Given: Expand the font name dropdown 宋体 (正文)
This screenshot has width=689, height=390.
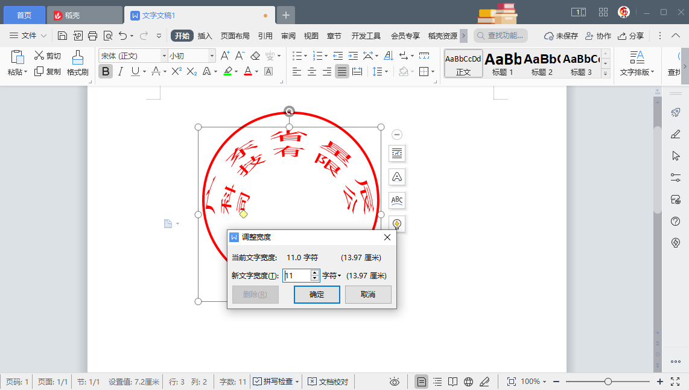Looking at the screenshot, I should click(164, 56).
